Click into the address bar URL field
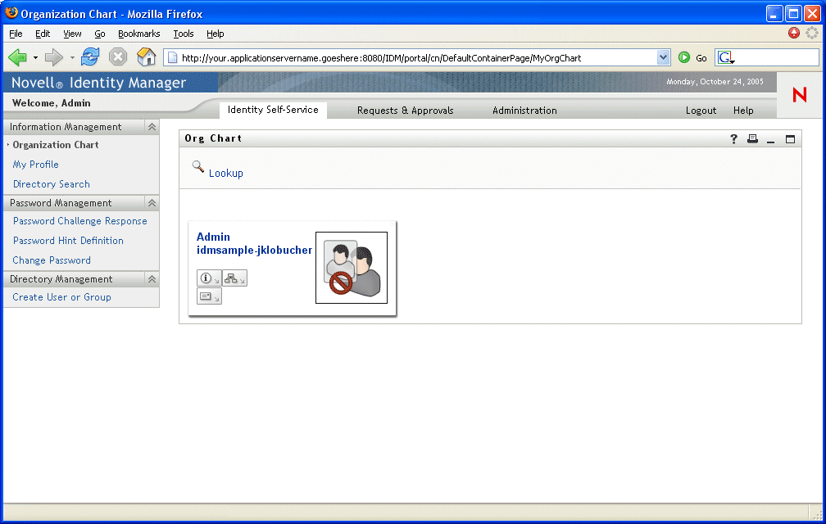 click(x=416, y=58)
